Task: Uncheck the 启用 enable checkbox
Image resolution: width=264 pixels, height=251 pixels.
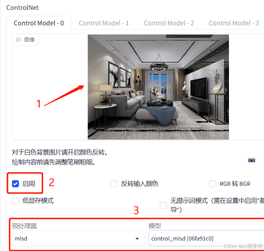Action: (15, 184)
